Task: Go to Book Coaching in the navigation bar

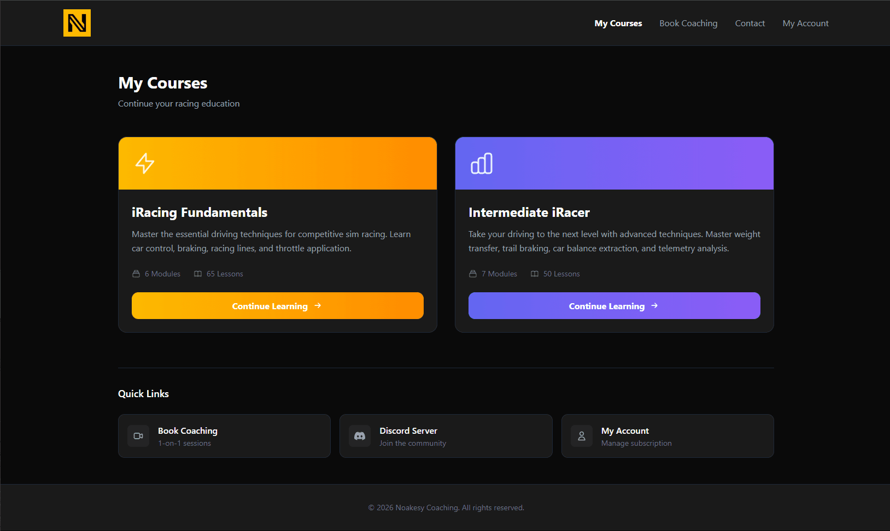Action: point(688,23)
